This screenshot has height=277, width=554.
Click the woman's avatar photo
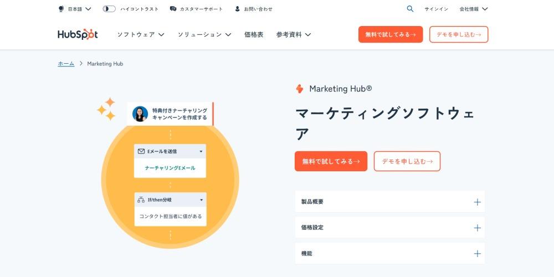coord(140,114)
